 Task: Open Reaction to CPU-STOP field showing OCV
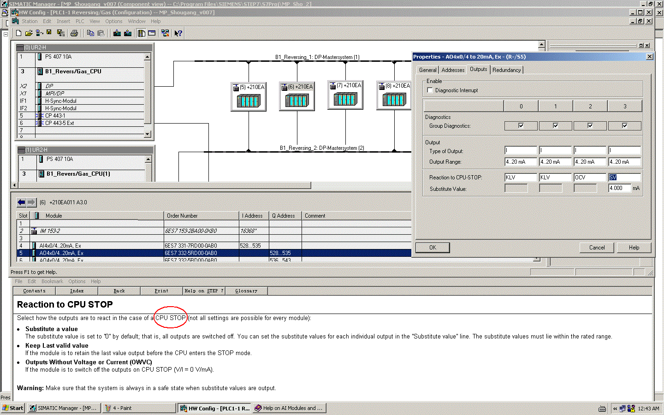point(590,178)
